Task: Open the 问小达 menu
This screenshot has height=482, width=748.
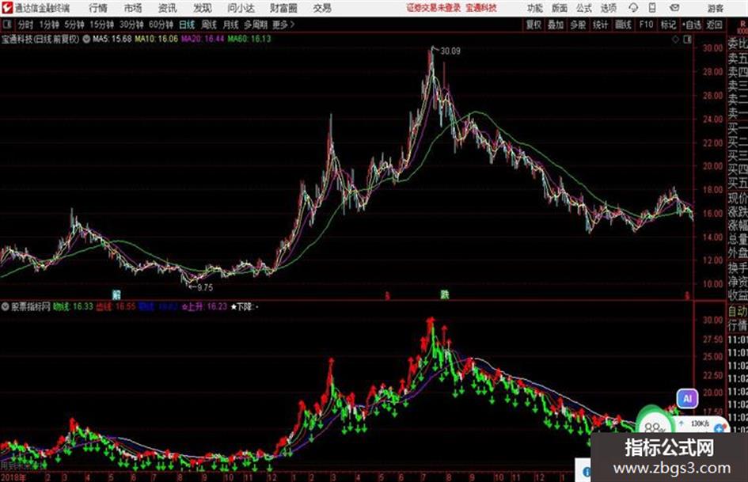Action: tap(241, 8)
